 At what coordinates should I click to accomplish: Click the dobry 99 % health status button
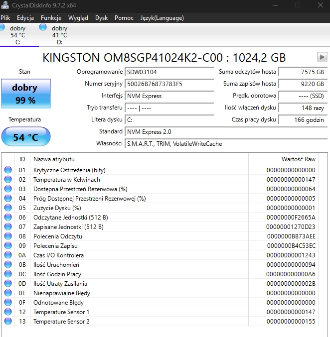pyautogui.click(x=26, y=94)
